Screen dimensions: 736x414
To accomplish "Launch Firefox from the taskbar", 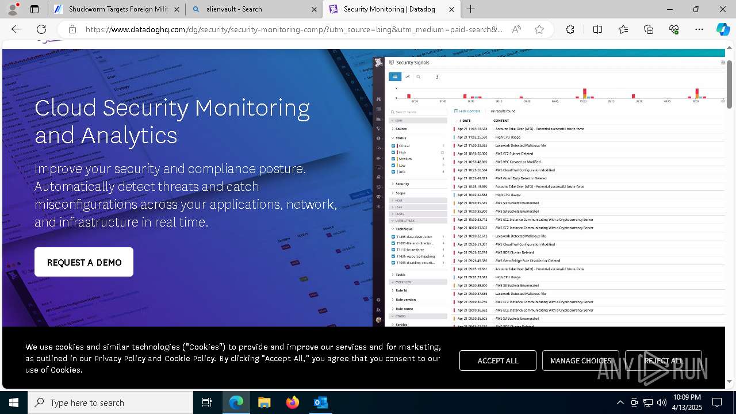I will point(293,402).
